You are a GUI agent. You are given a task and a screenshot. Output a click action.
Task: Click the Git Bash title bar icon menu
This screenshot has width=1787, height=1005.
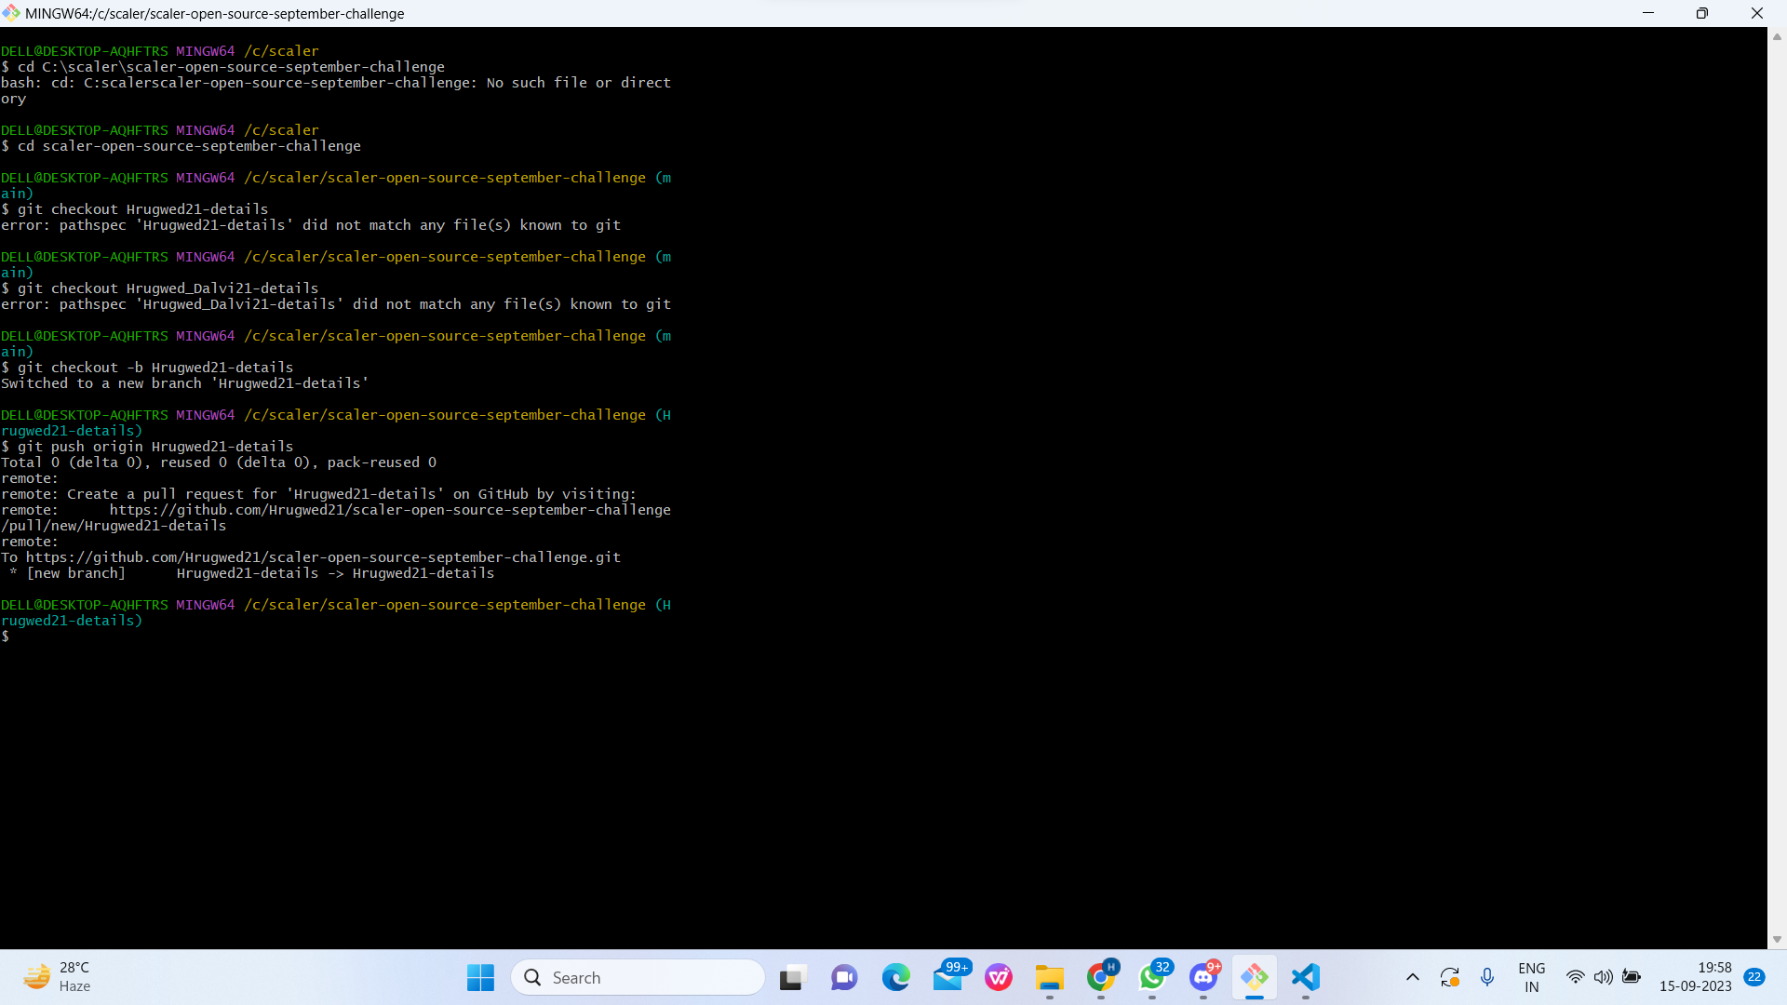[x=11, y=13]
